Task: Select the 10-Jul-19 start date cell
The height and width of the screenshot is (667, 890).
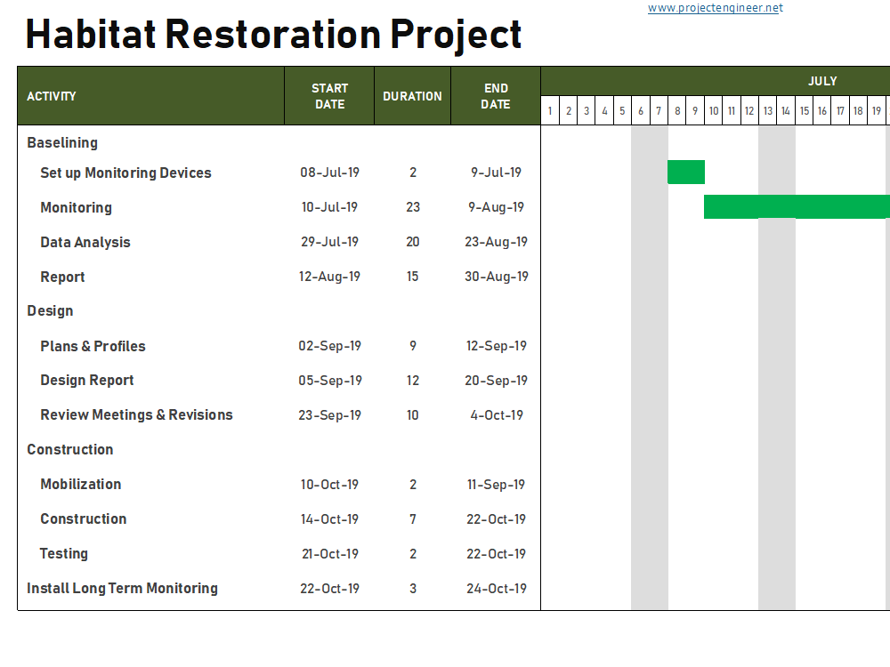Action: pyautogui.click(x=330, y=207)
